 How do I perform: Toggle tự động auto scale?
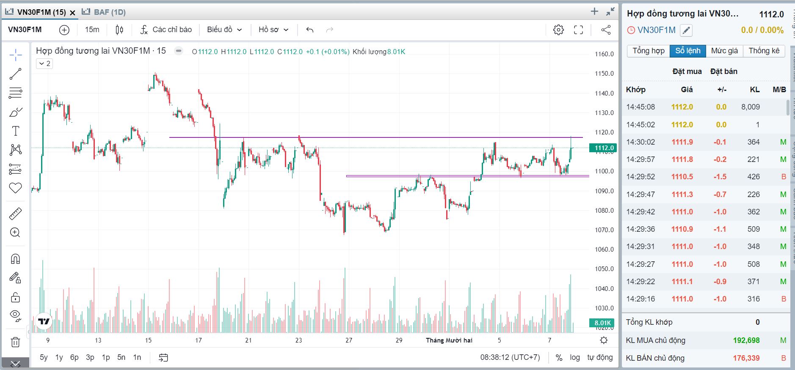[600, 357]
